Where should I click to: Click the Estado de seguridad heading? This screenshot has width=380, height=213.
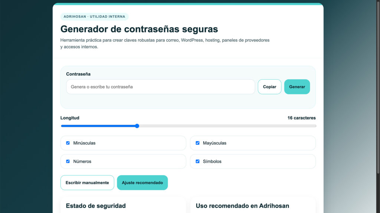click(x=96, y=206)
